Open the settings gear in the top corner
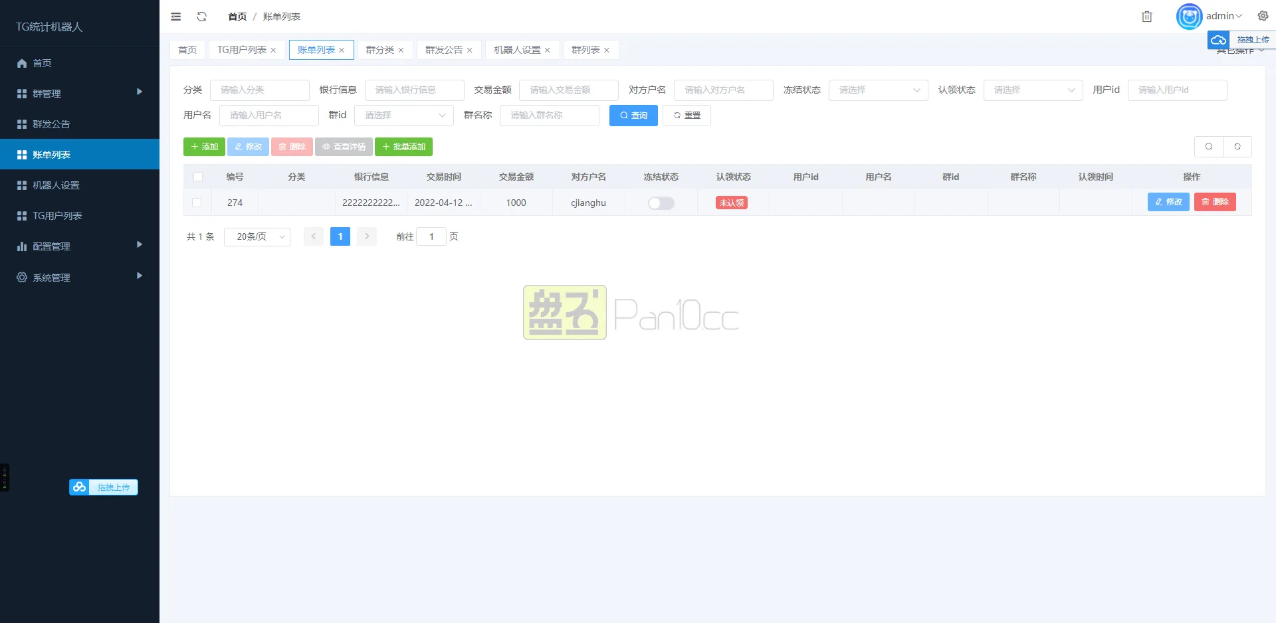This screenshot has width=1276, height=623. (x=1262, y=16)
